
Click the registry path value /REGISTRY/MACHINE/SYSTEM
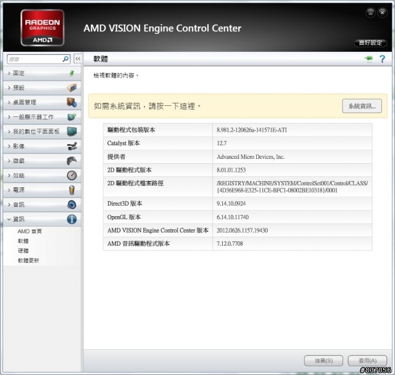pyautogui.click(x=292, y=187)
